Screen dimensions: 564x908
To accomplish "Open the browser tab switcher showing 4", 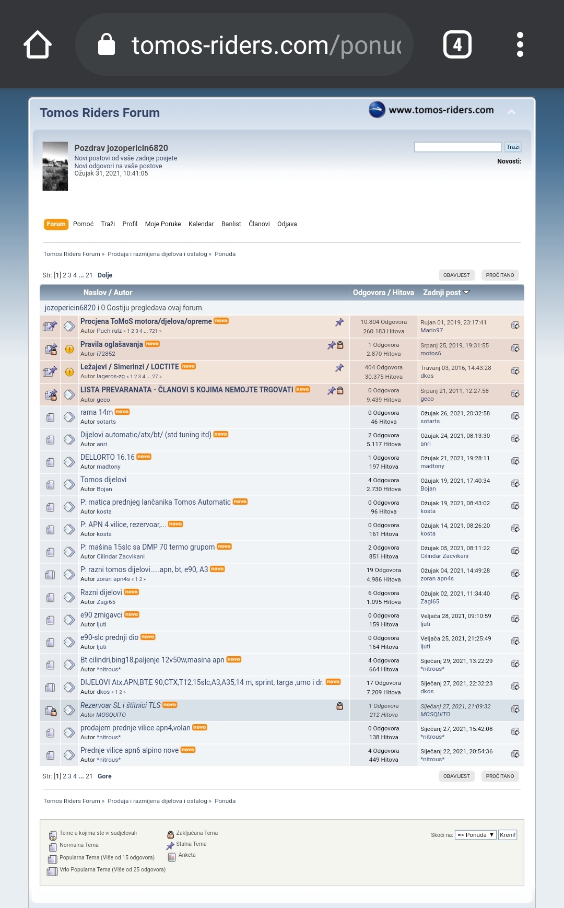I will (457, 44).
